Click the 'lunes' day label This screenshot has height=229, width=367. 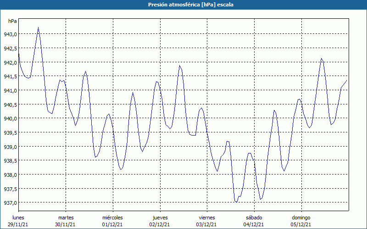18,218
